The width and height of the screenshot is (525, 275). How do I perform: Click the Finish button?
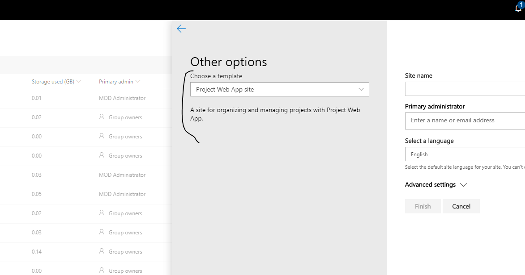[423, 206]
